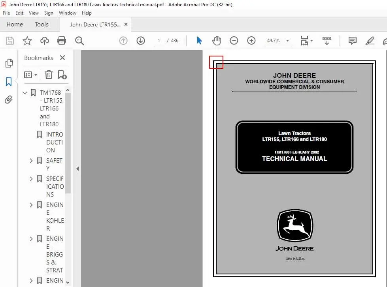The image size is (387, 287).
Task: Add document to starred files
Action: coord(27,40)
